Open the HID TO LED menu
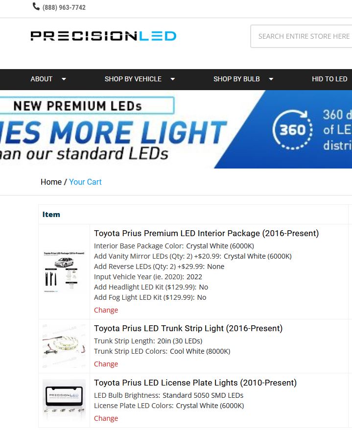The width and height of the screenshot is (352, 436). click(329, 79)
